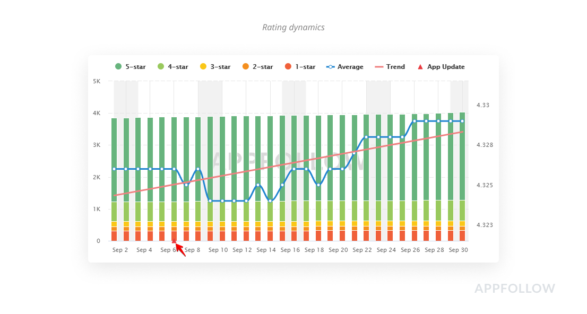Click the 1-star legend label text
The image size is (587, 314).
point(305,67)
